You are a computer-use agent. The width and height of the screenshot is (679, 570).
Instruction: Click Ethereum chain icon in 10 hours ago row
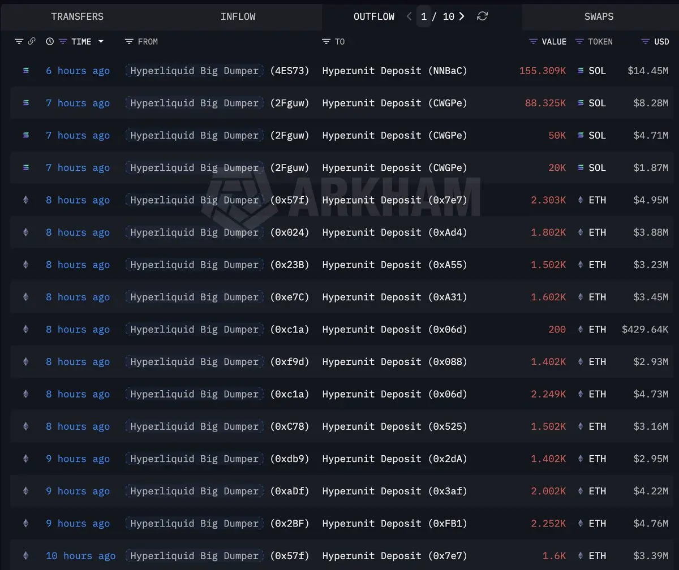coord(25,556)
